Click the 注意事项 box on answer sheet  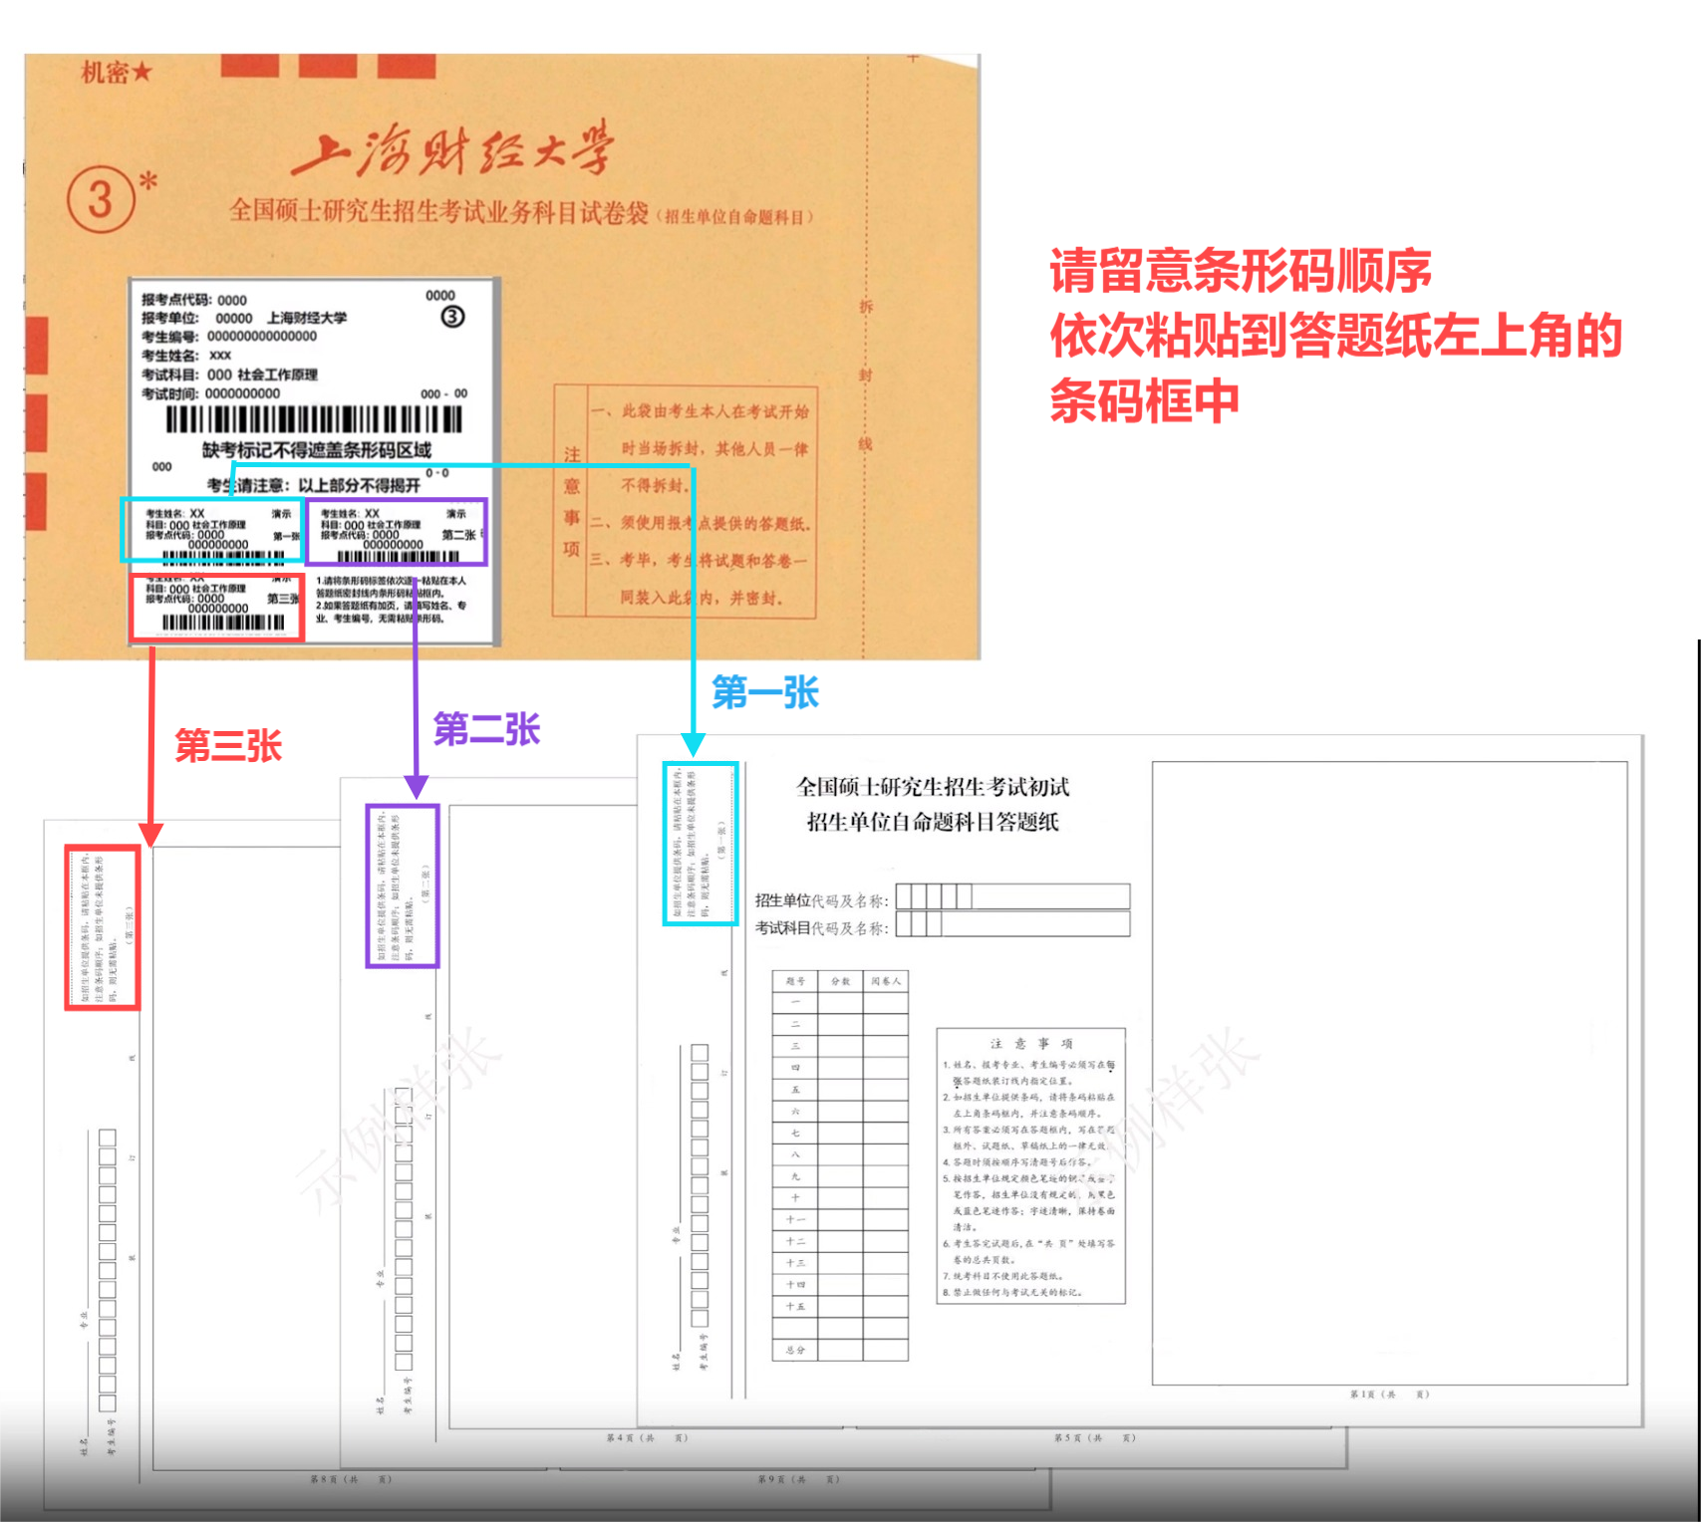[x=1030, y=1165]
